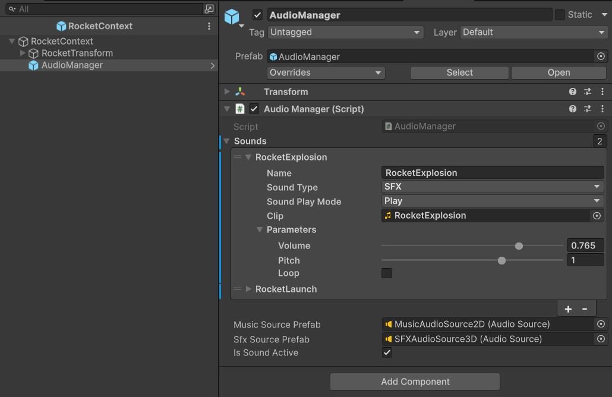Click object picker for Sfx Source Prefab

click(x=601, y=339)
